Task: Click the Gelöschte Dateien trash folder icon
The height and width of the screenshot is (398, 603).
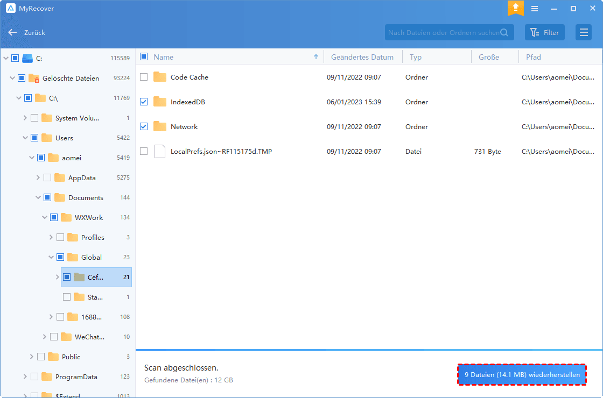Action: tap(34, 78)
